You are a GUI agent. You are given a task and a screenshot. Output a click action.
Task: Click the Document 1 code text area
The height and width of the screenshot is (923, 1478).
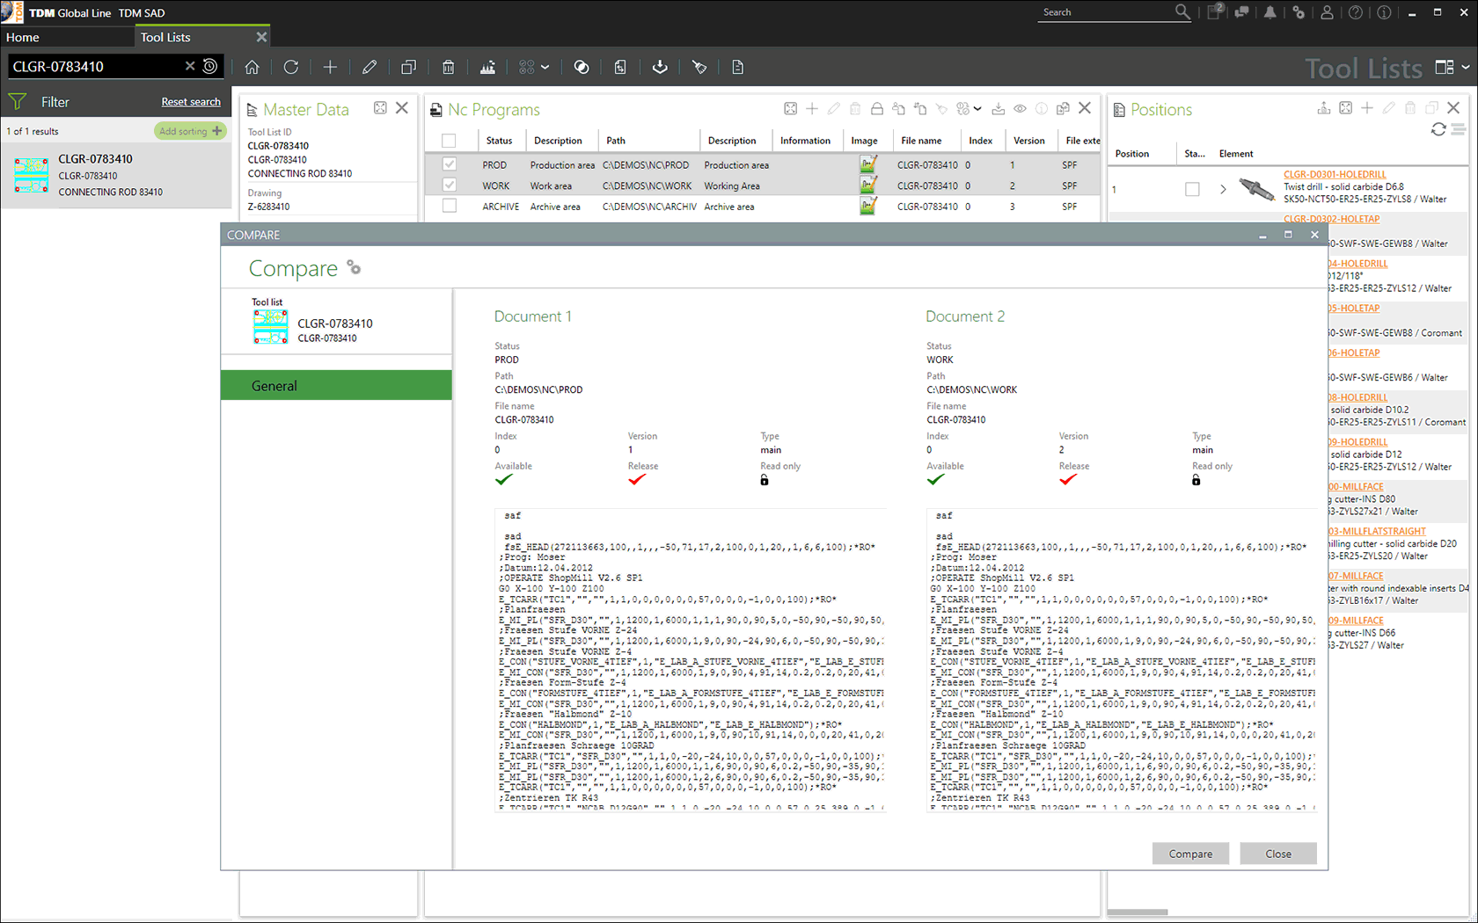point(691,660)
